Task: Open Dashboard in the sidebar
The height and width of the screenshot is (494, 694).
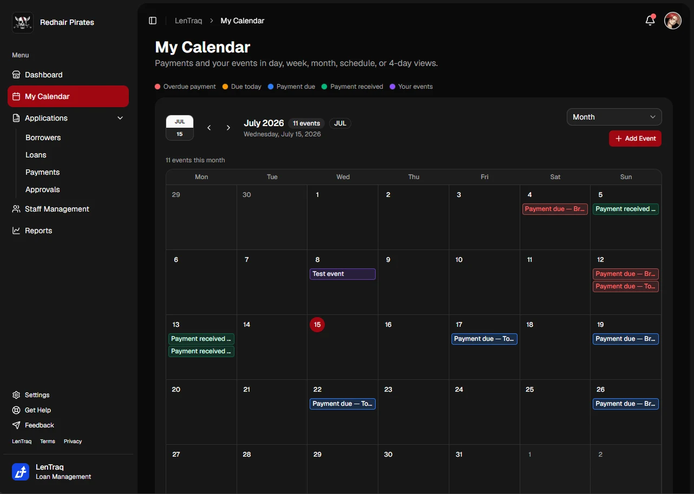Action: [68, 75]
